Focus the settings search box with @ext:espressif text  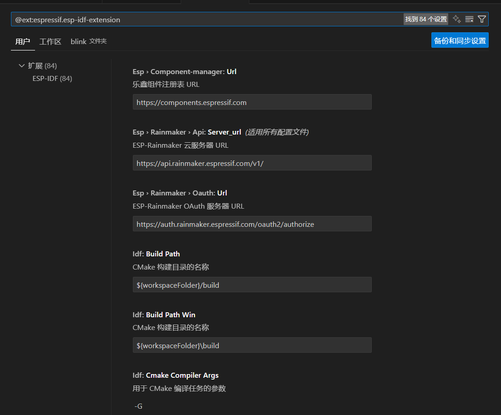pos(207,20)
